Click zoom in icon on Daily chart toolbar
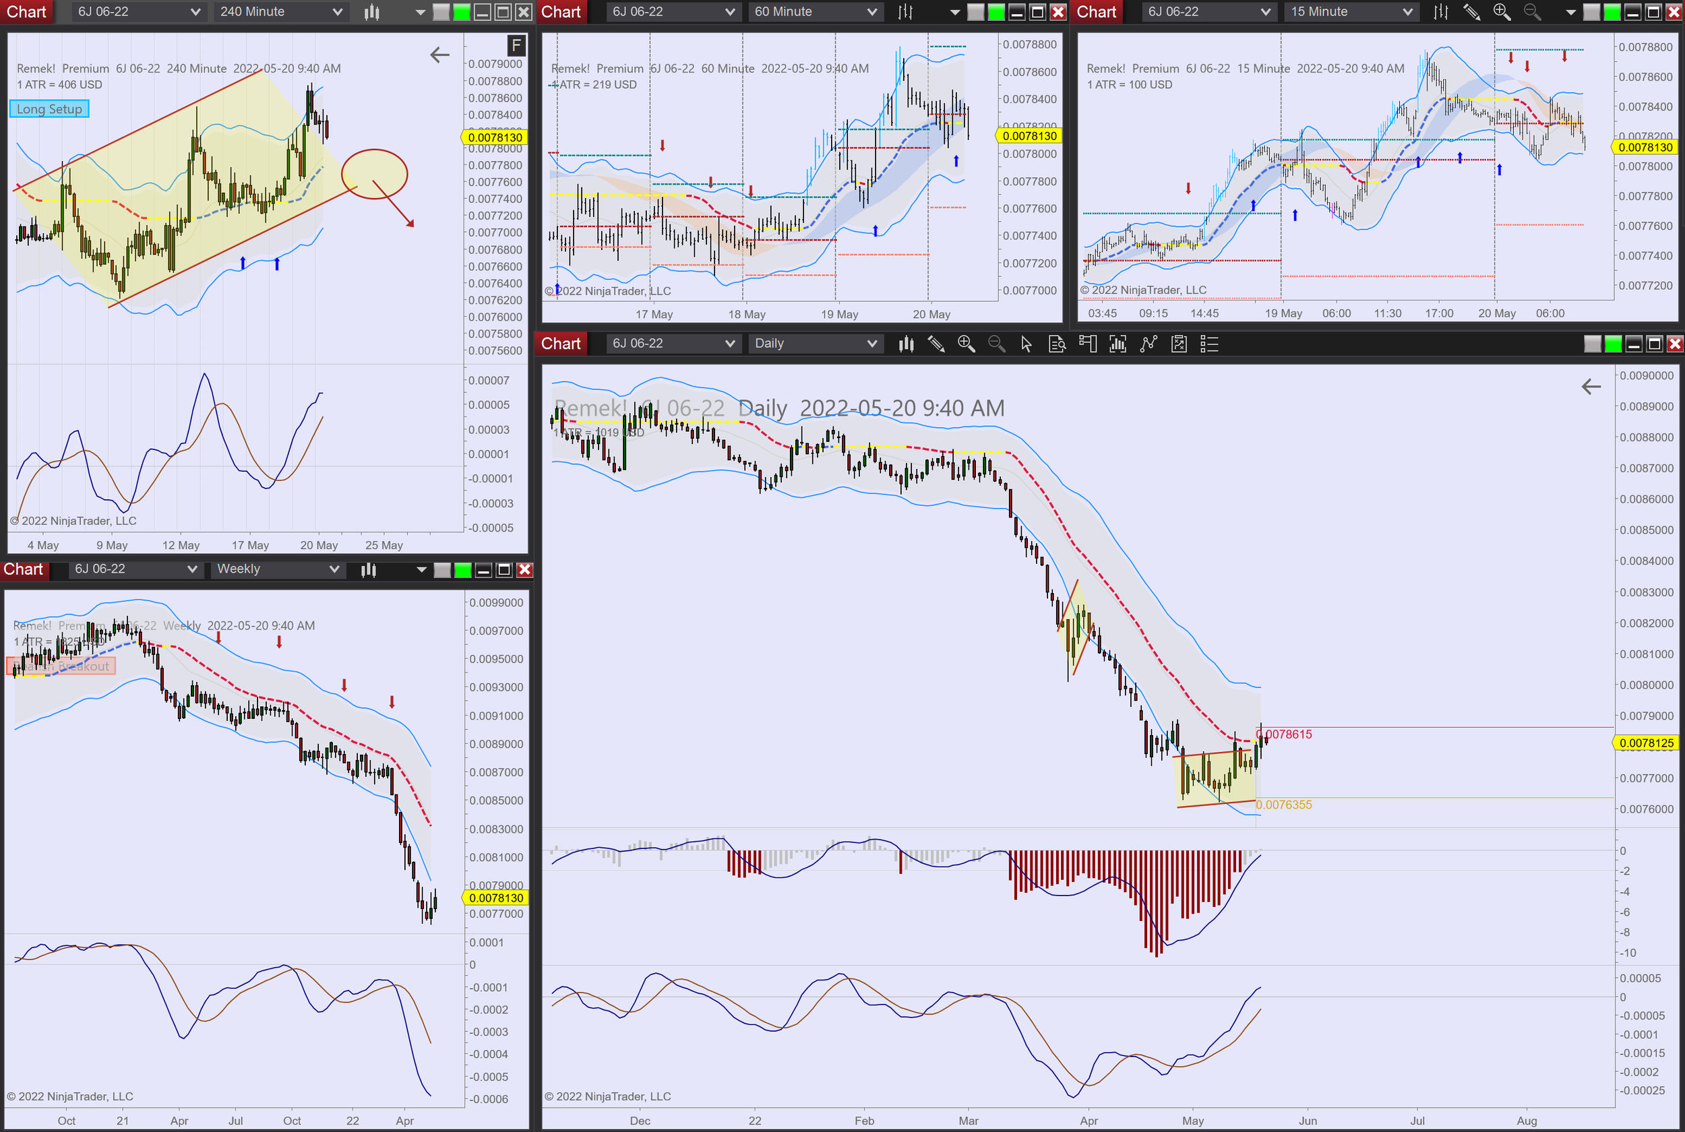 pos(966,344)
